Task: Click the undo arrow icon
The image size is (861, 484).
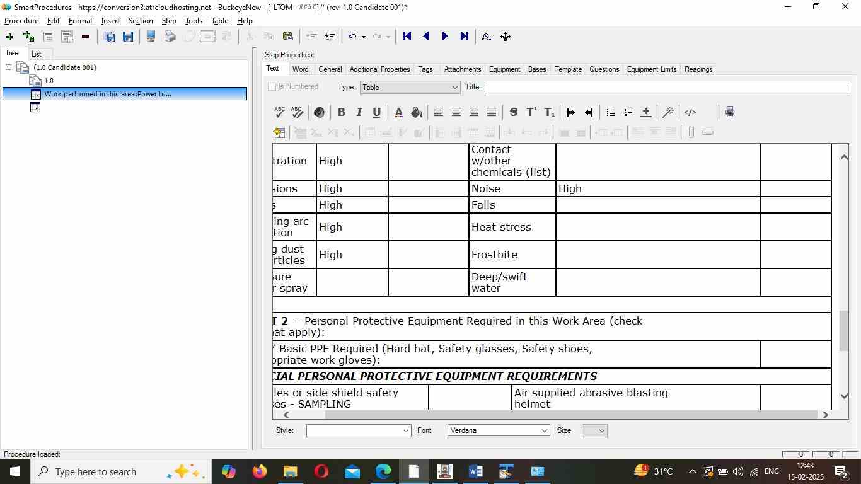Action: tap(352, 37)
